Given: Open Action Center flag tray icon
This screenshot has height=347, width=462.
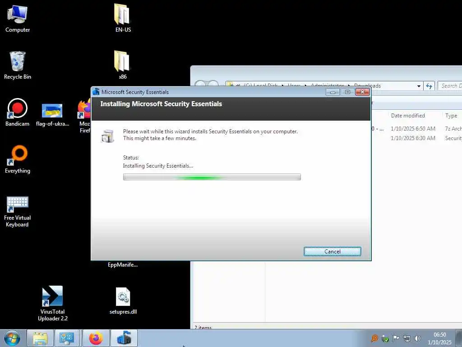Looking at the screenshot, I should pyautogui.click(x=396, y=338).
